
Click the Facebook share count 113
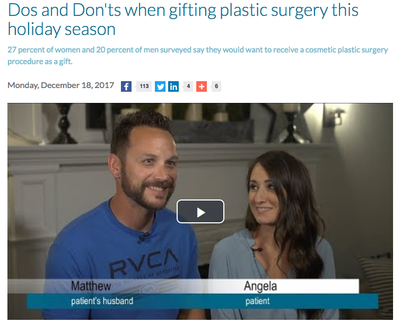144,86
